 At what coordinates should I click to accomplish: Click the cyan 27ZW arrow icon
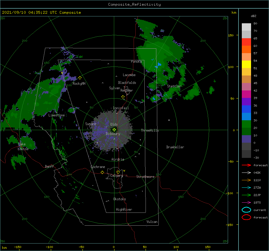[x=246, y=188]
